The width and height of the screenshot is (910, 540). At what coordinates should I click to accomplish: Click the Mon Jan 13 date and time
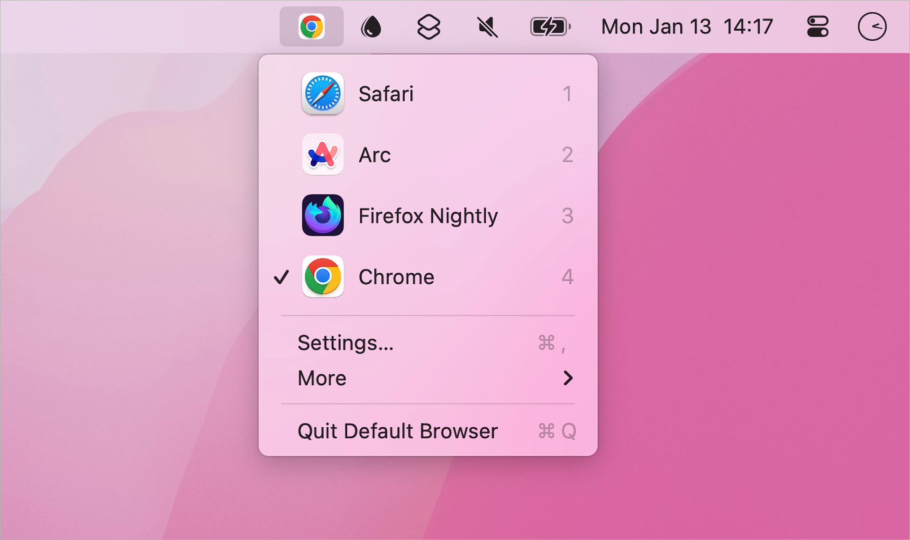coord(687,27)
